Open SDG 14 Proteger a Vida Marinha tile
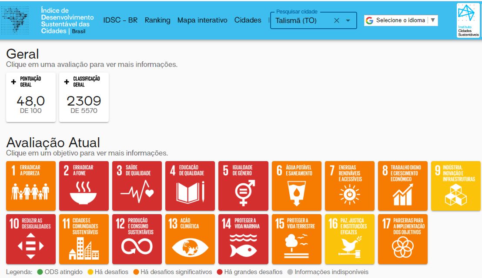Image resolution: width=482 pixels, height=278 pixels. [243, 239]
